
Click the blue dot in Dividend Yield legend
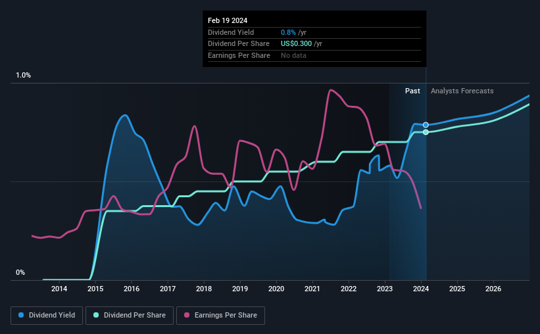(21, 315)
